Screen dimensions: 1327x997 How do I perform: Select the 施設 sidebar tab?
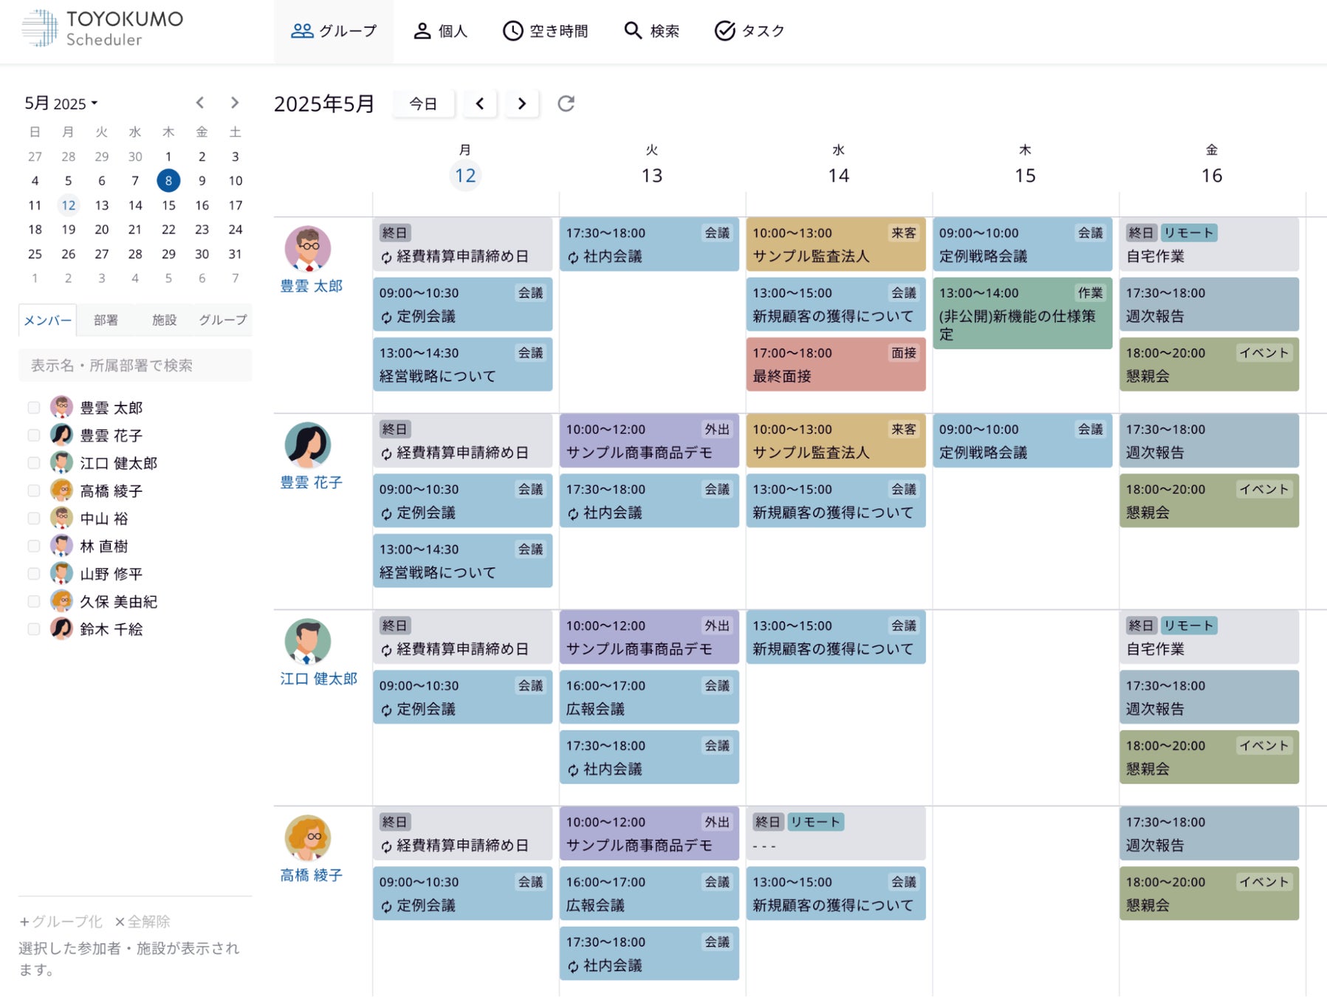pos(164,320)
